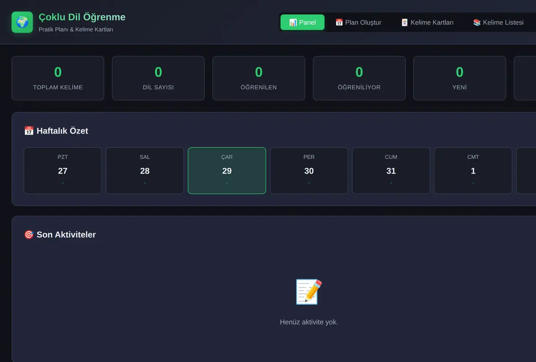Select the Yeni stat card
The height and width of the screenshot is (362, 536).
pos(460,78)
